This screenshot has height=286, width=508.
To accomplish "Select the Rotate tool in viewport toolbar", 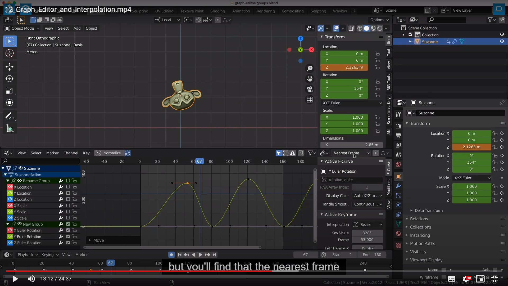I will click(10, 79).
